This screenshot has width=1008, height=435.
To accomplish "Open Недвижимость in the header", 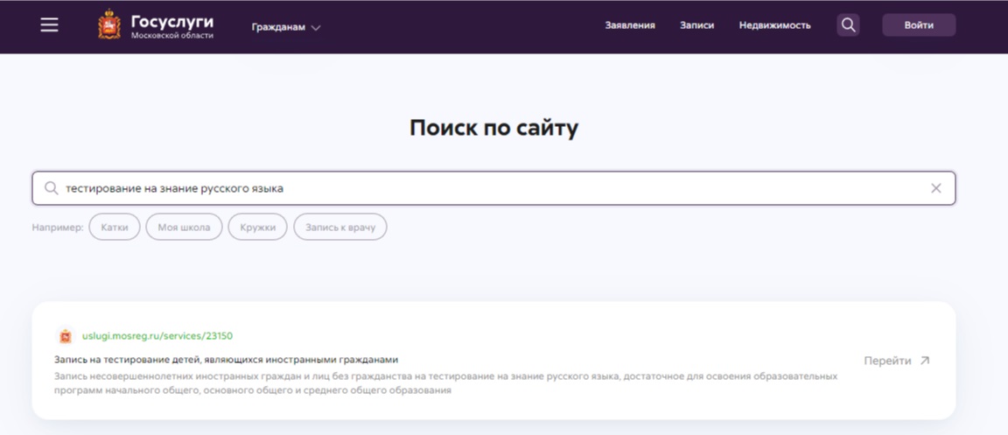I will [774, 25].
